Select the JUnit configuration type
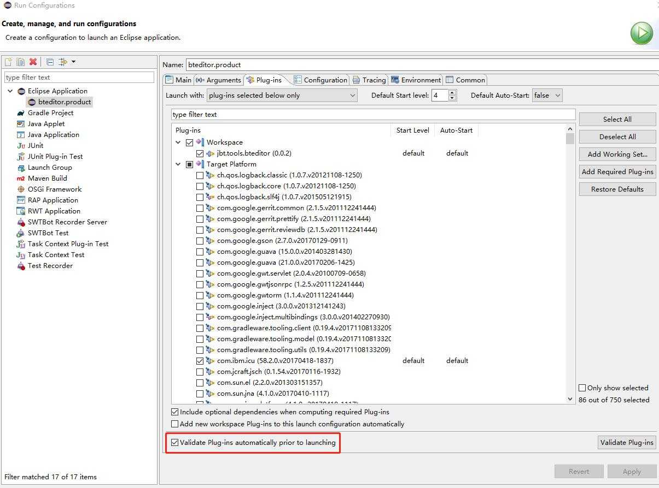This screenshot has width=659, height=488. pos(36,146)
